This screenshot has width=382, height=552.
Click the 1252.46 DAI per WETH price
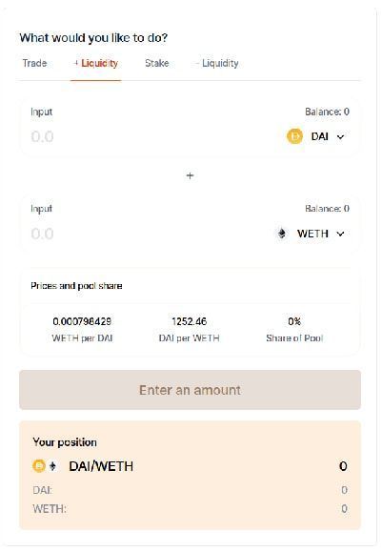[190, 321]
